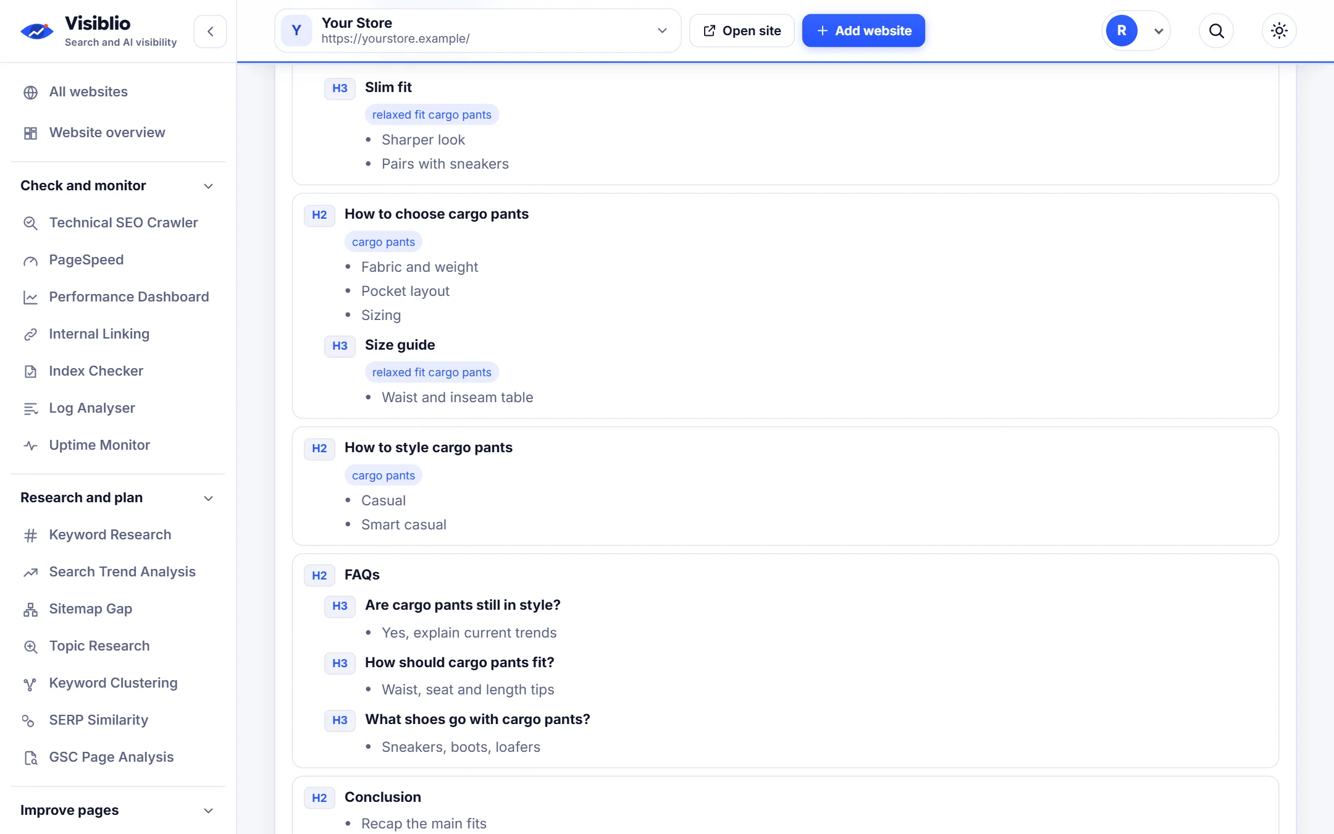
Task: Open Uptime Monitor
Action: coord(99,445)
